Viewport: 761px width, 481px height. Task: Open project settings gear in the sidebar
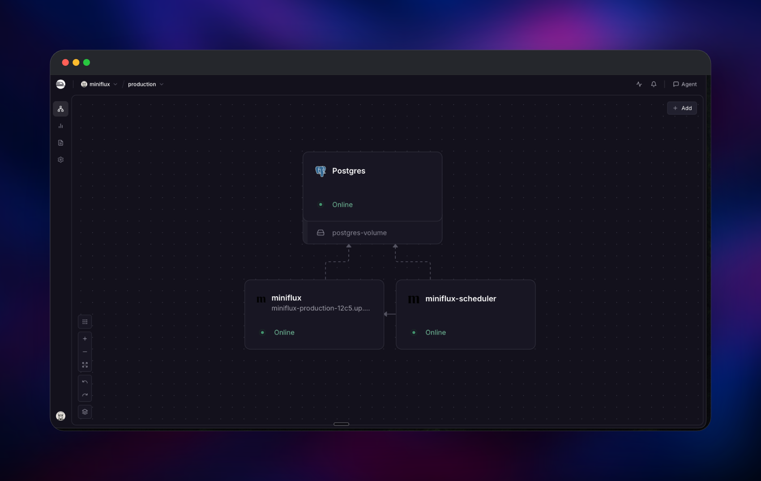coord(61,160)
